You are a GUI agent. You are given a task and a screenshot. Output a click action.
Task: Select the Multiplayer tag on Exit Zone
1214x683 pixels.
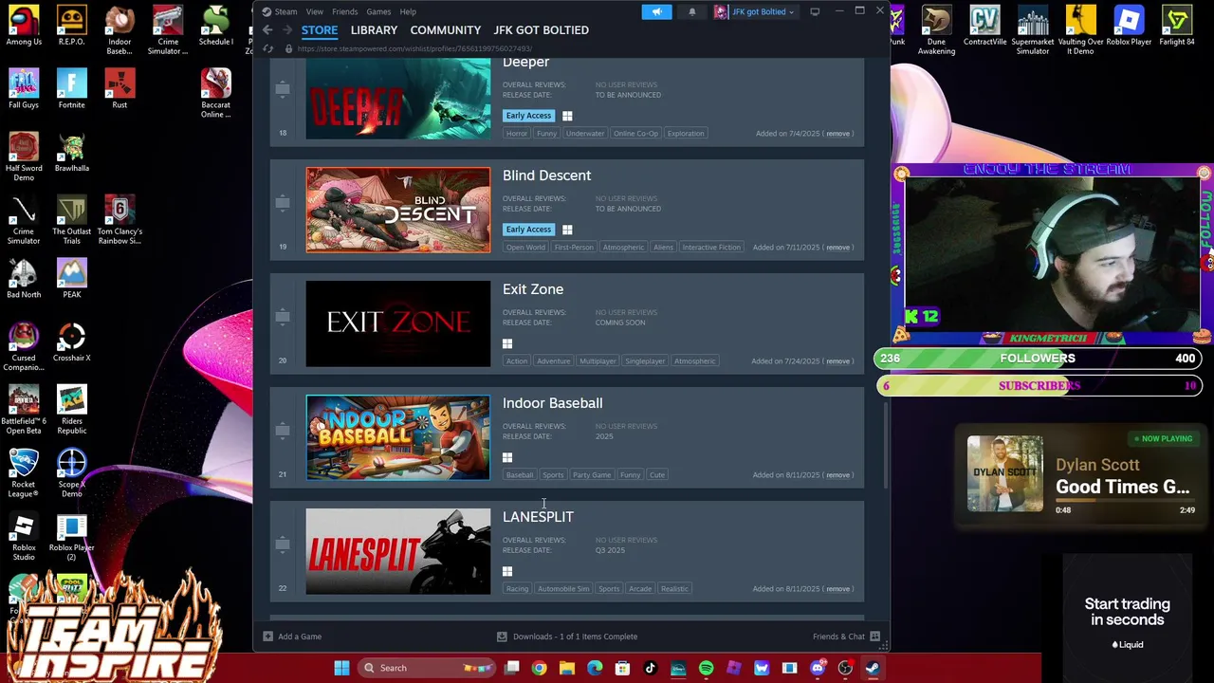click(598, 361)
